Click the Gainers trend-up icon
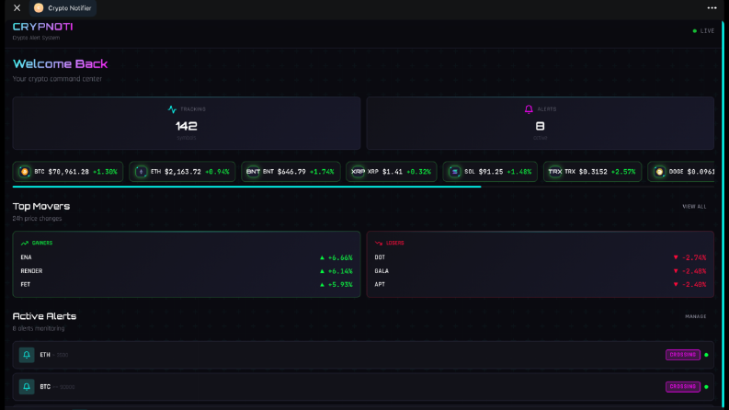The height and width of the screenshot is (410, 729). coord(25,243)
